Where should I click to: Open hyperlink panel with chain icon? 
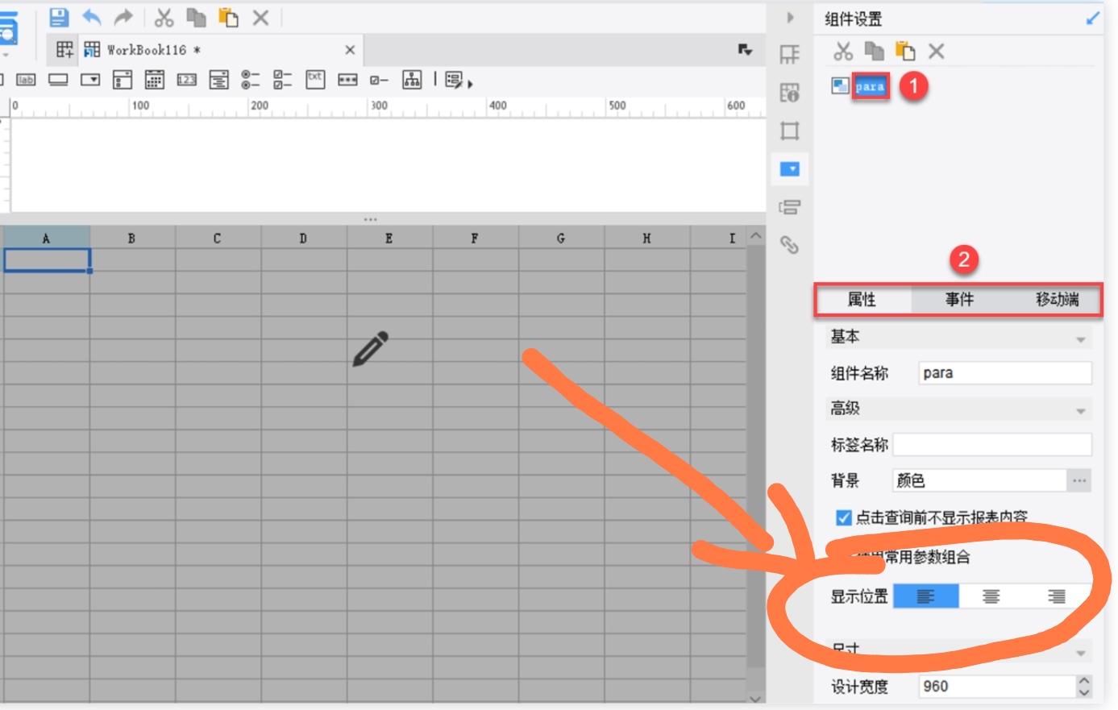click(x=790, y=245)
